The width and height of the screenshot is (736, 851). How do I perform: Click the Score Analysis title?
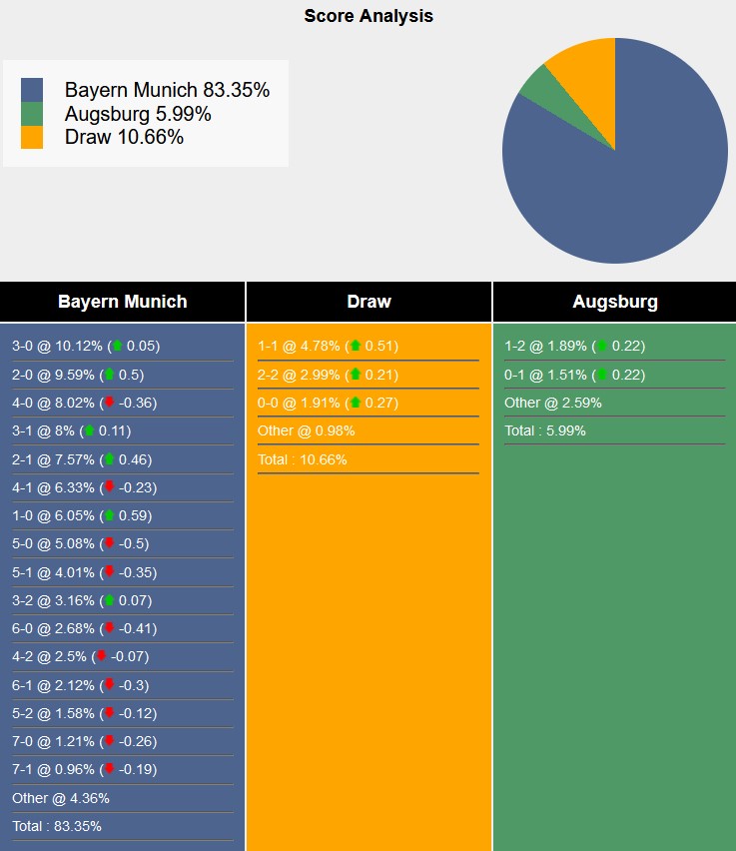coord(368,16)
